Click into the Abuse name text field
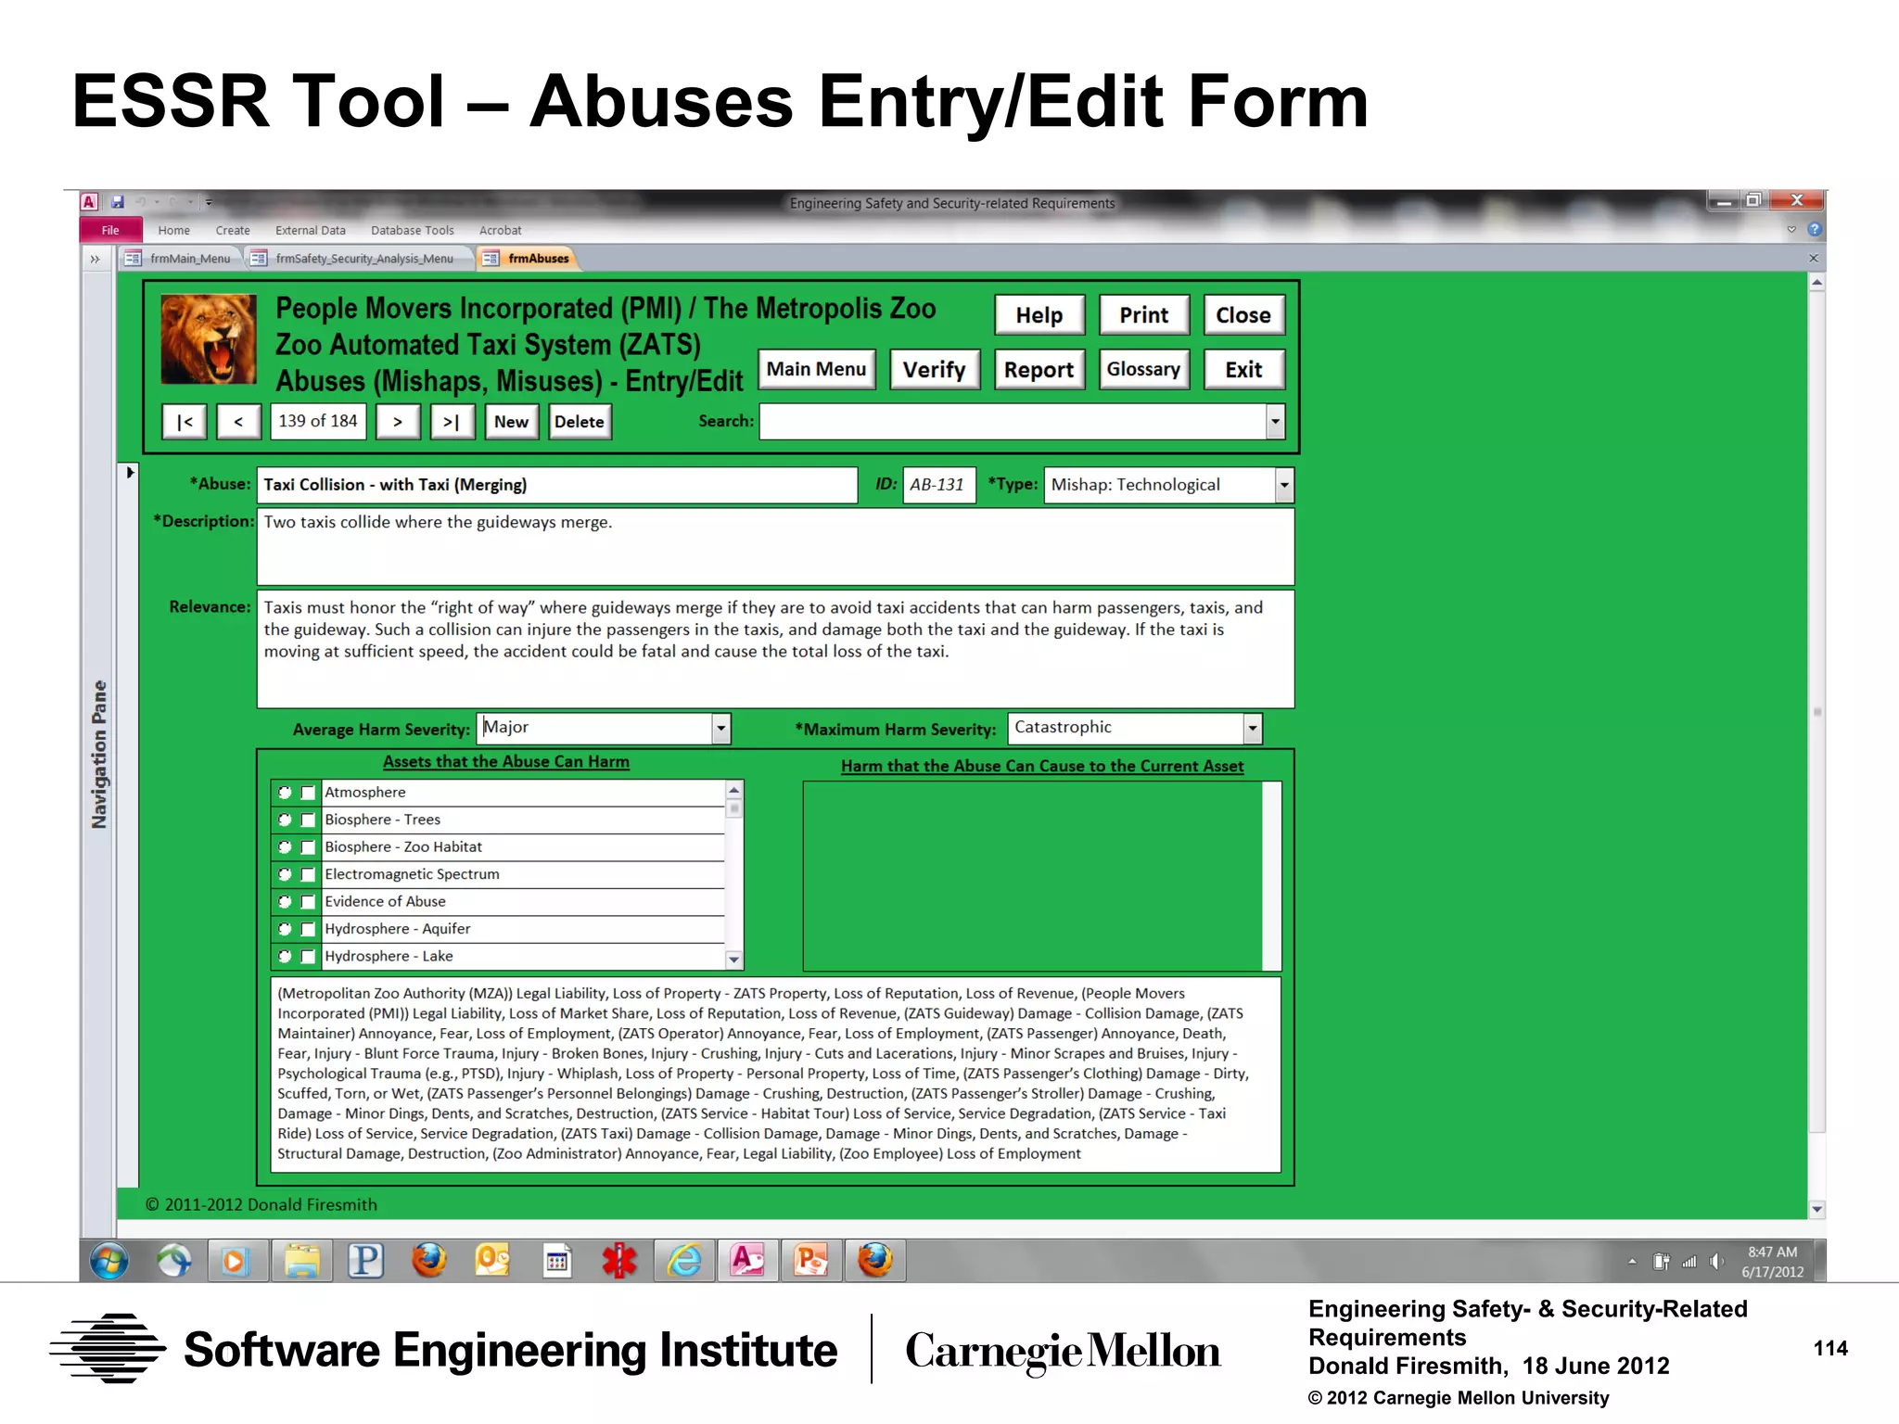Screen dimensions: 1899x1424 tap(556, 485)
